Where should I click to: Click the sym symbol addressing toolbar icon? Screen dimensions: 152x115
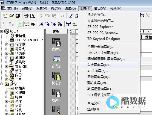click(75, 24)
